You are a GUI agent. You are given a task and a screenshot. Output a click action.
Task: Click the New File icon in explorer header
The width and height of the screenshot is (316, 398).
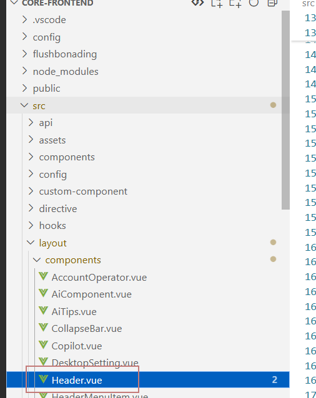(x=217, y=3)
